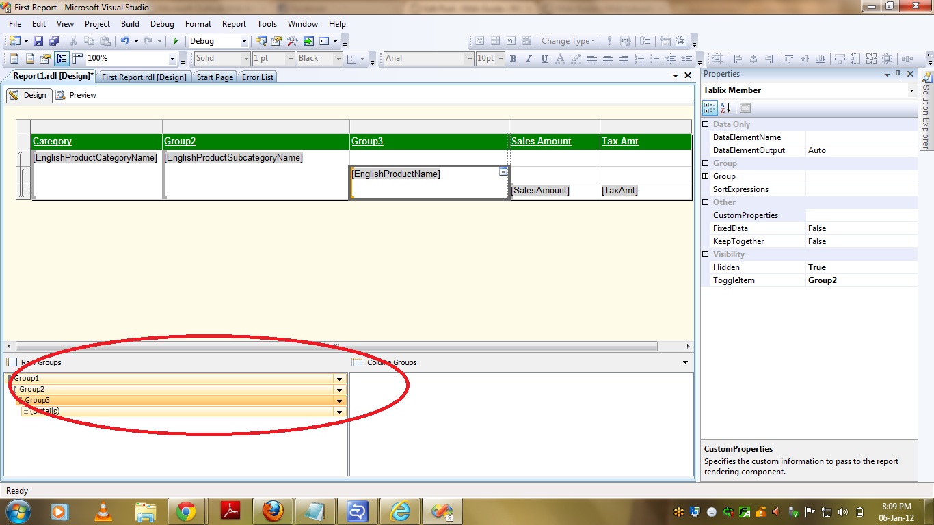Open the Debug configuration dropdown
The image size is (934, 525).
point(243,42)
